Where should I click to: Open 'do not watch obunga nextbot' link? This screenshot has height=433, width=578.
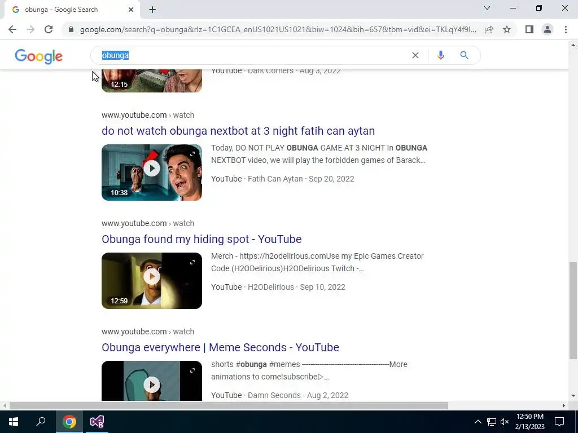click(238, 131)
